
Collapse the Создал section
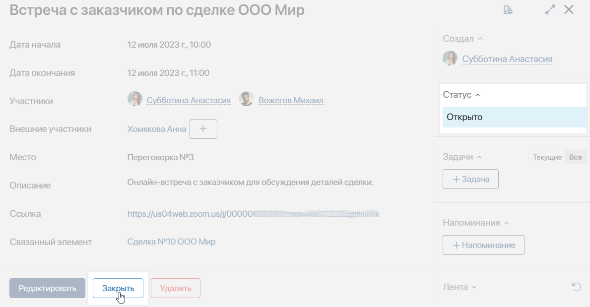[480, 39]
